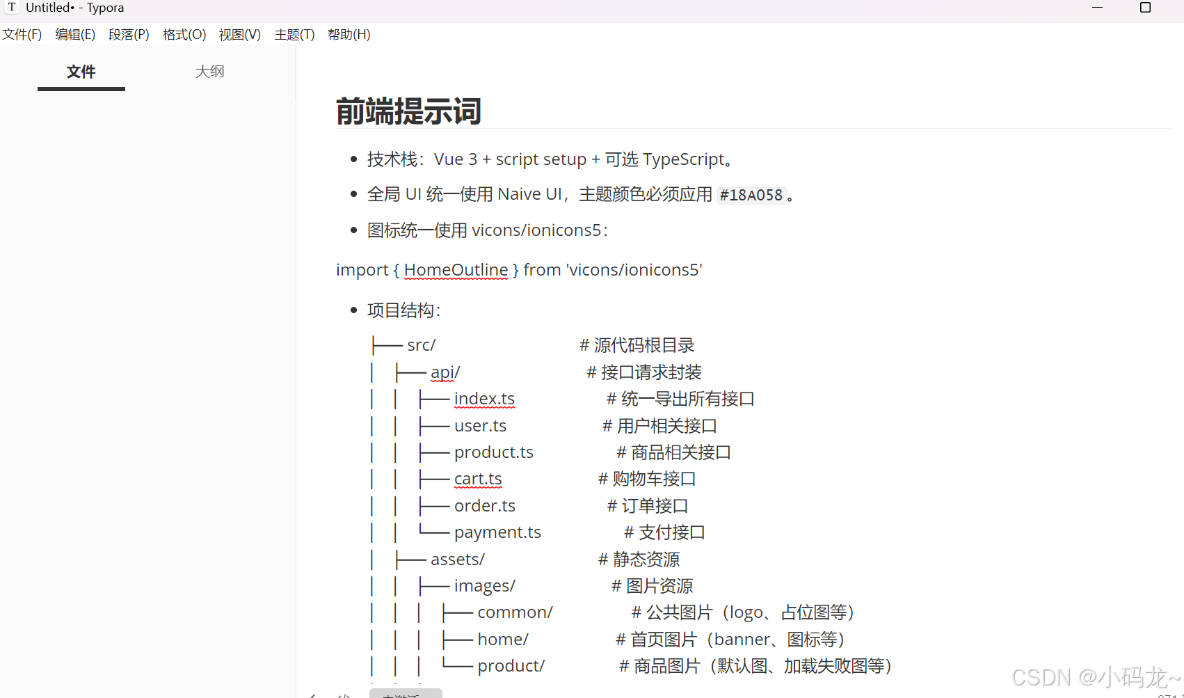Click the 未激活 activation button
The image size is (1184, 698).
click(406, 694)
